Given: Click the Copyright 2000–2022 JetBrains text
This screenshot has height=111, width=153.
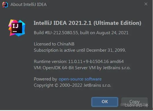Looking at the screenshot, I should point(72,85).
